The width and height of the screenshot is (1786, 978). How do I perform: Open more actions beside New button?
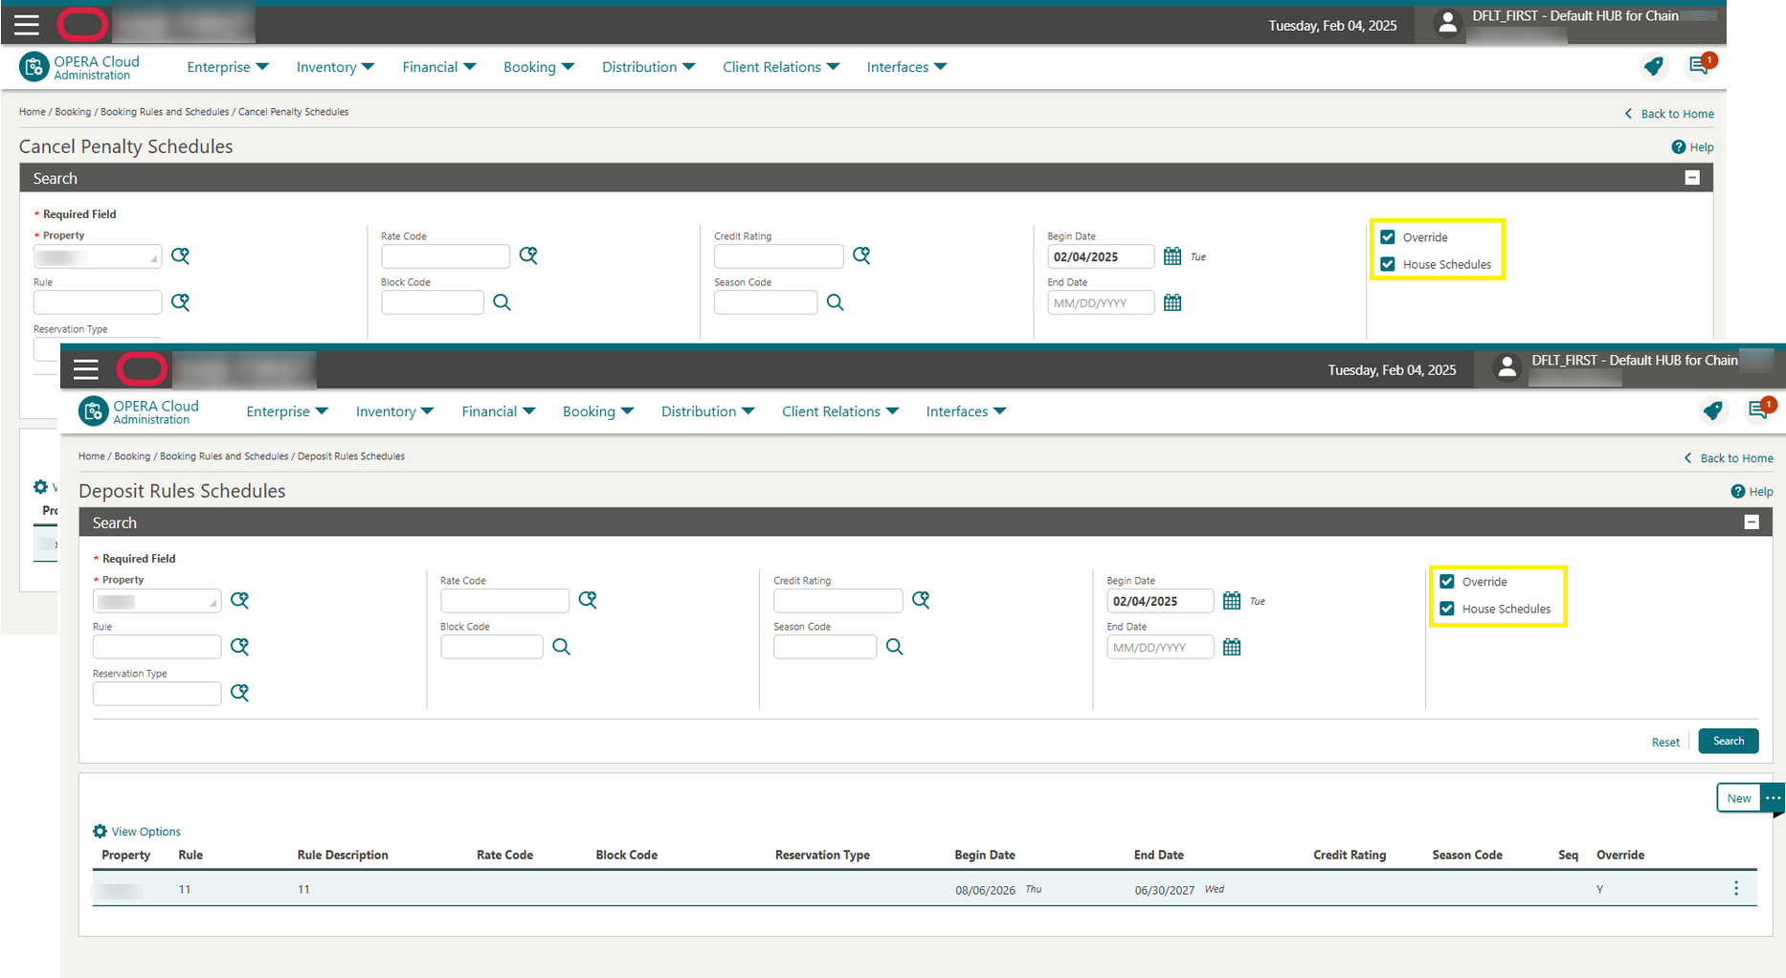pos(1773,798)
